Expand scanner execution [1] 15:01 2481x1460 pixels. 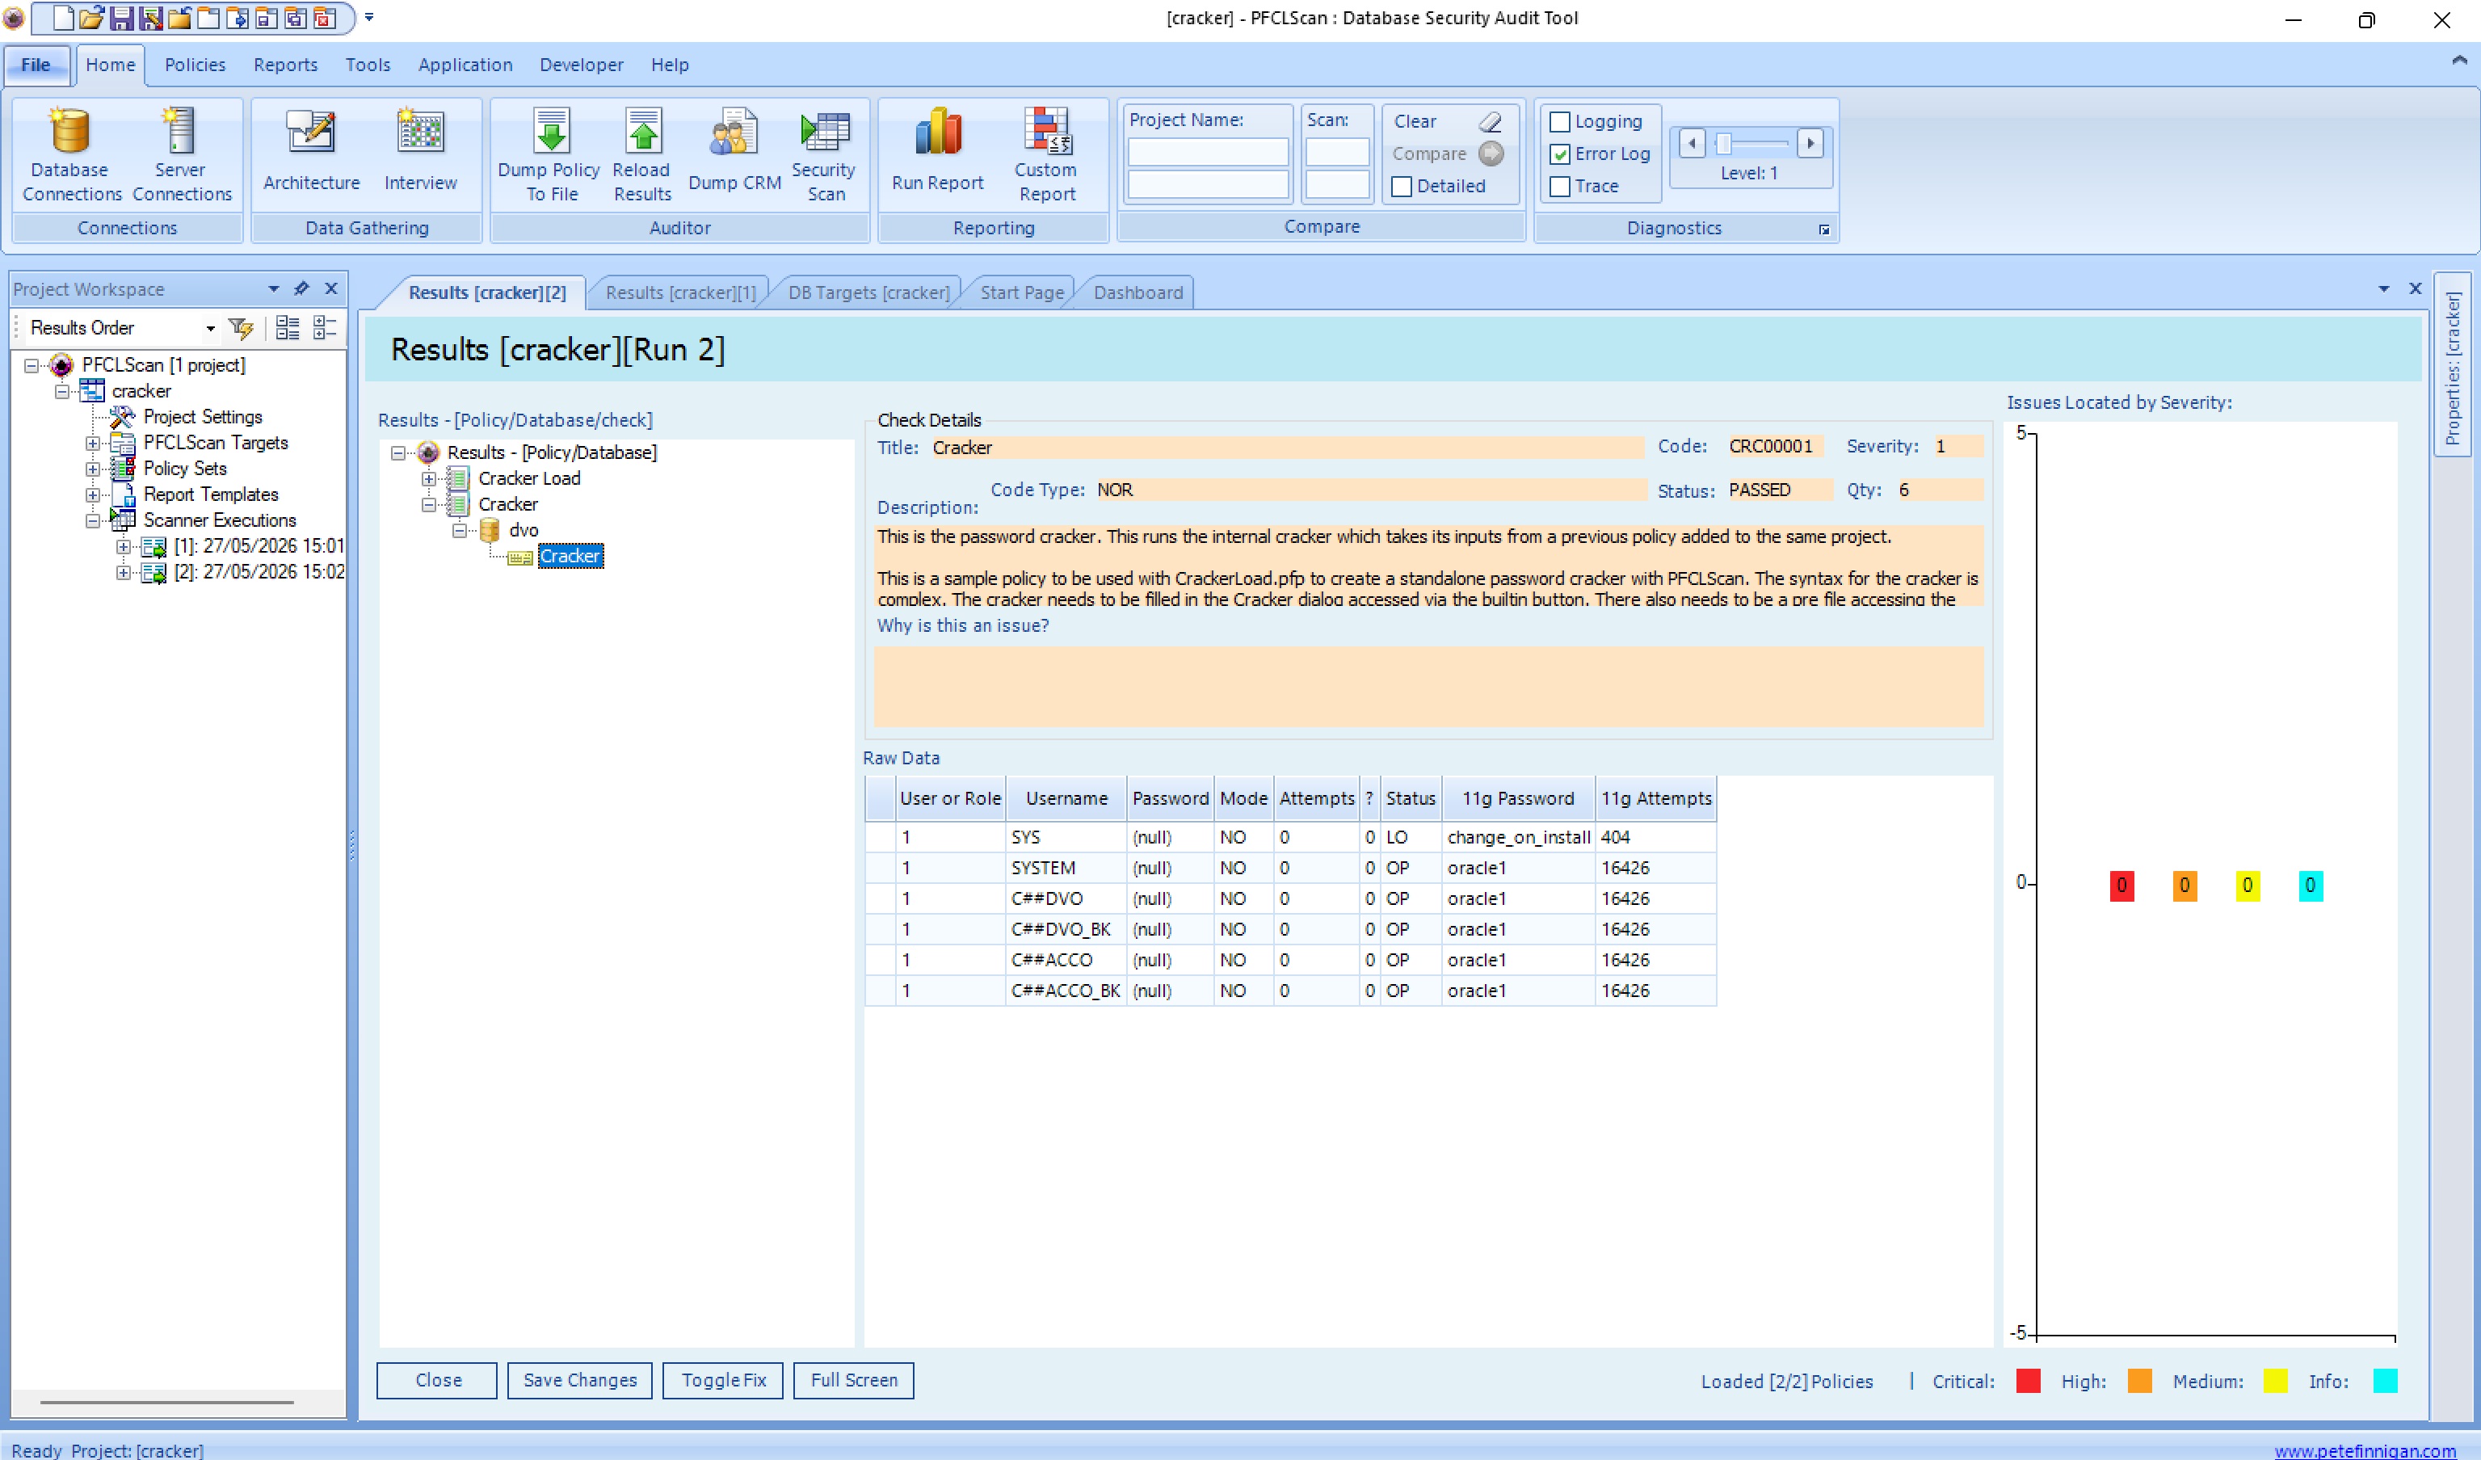pos(123,546)
